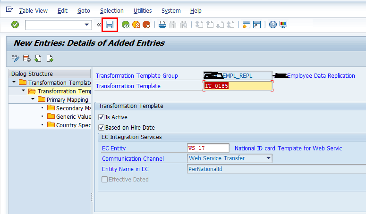This screenshot has width=366, height=214.
Task: Click the yellow Exit arrow icon
Action: coord(136,25)
